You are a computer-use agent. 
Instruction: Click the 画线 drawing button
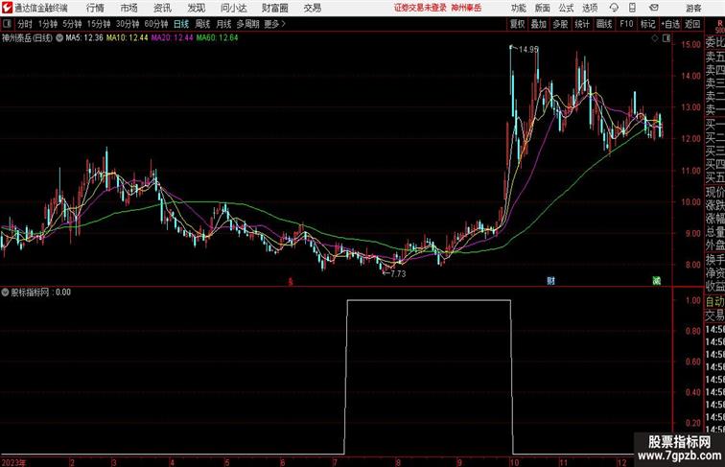(604, 24)
